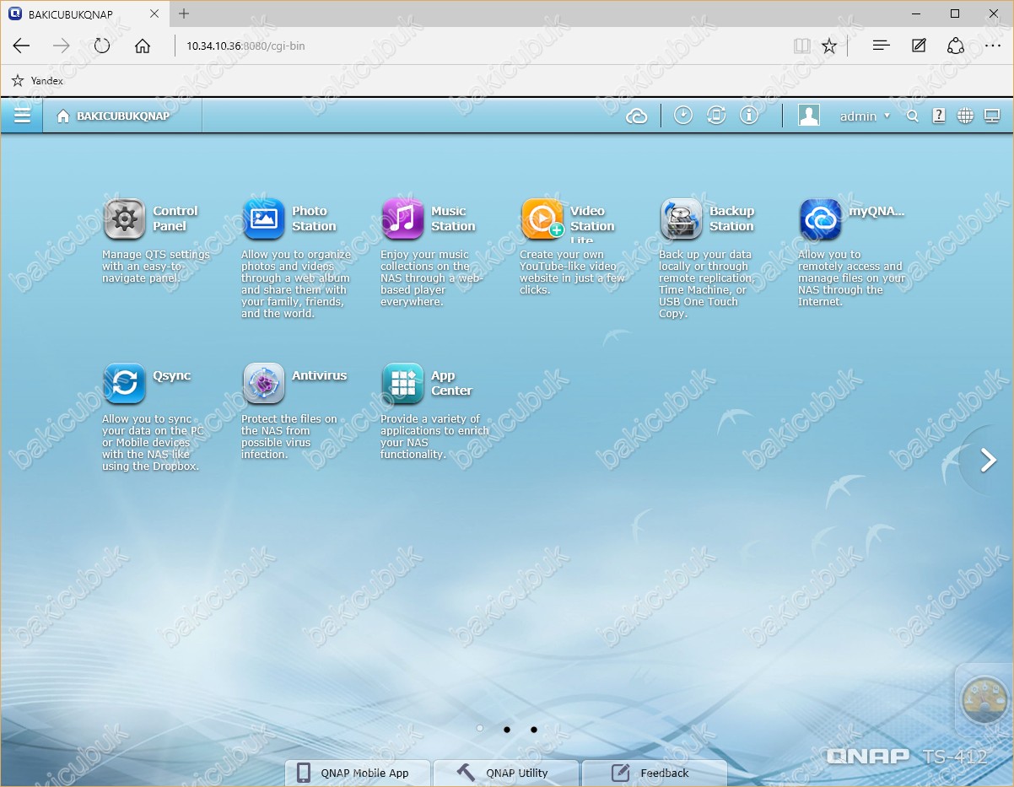This screenshot has height=787, width=1014.
Task: Open the dashboard gauge widget
Action: 984,699
